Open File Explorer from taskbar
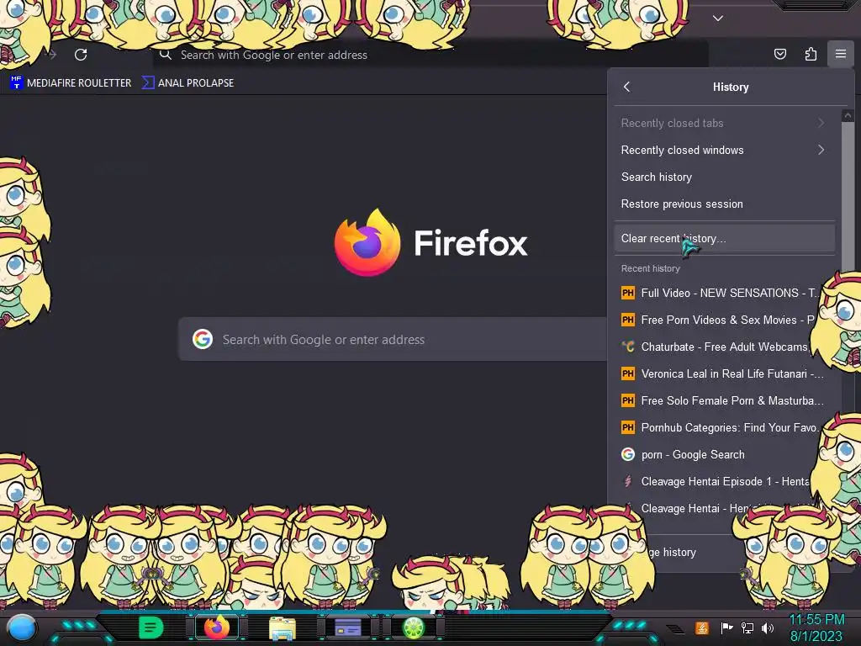Image resolution: width=861 pixels, height=646 pixels. (x=283, y=628)
